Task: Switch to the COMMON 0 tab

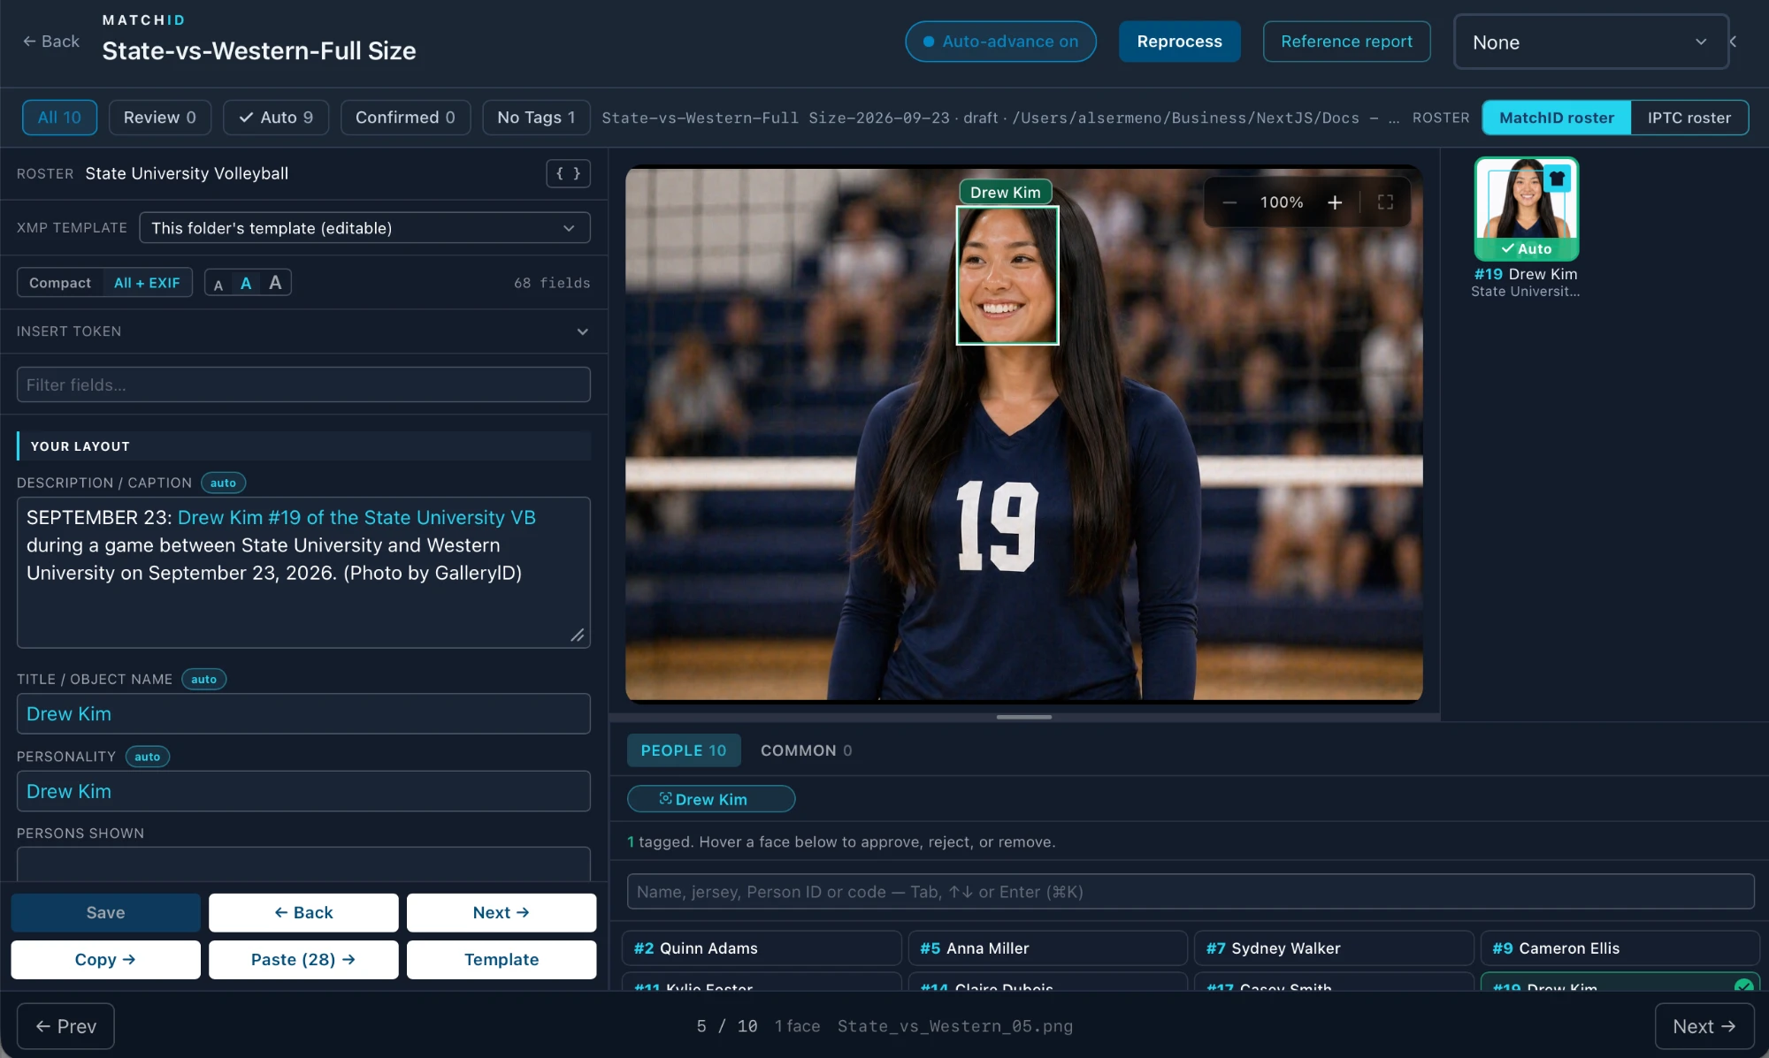Action: pos(806,750)
